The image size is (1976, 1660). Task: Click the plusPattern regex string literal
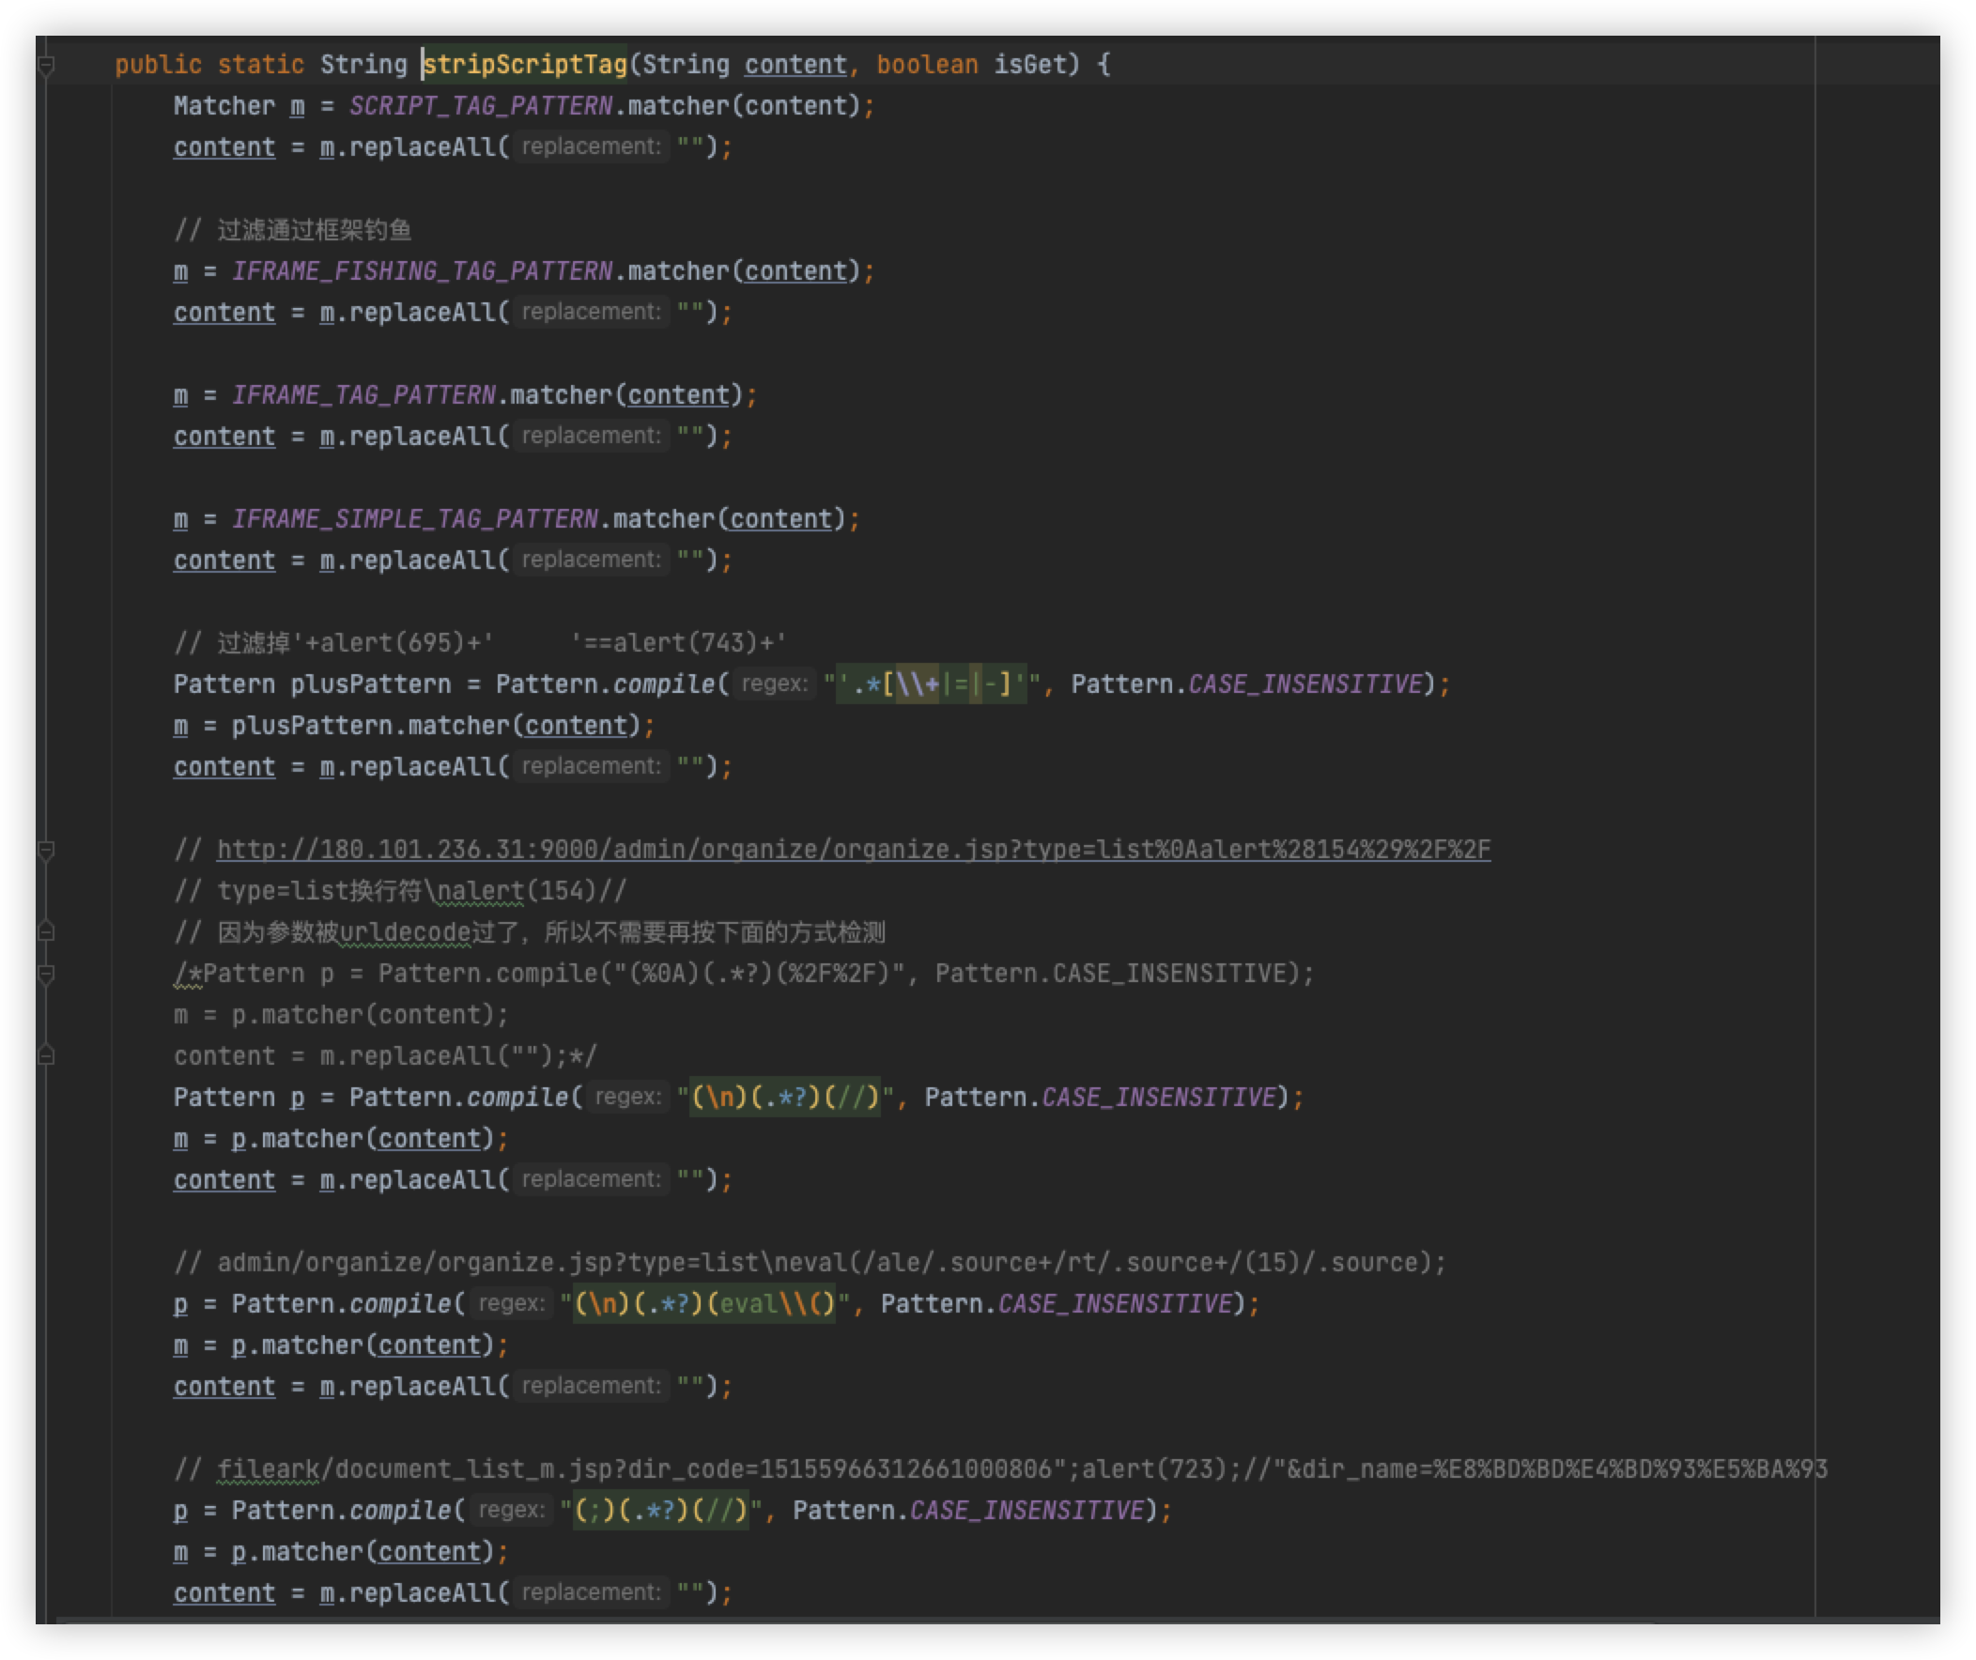[x=930, y=684]
